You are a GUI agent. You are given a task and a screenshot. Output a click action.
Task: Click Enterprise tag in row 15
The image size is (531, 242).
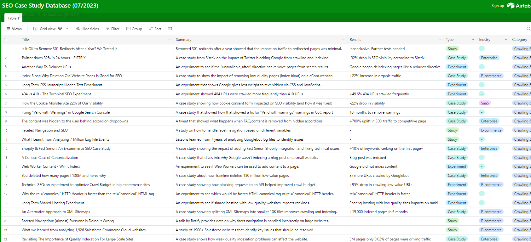[489, 176]
